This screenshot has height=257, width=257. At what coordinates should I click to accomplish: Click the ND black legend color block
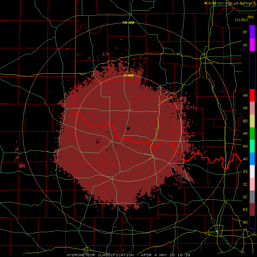[252, 222]
